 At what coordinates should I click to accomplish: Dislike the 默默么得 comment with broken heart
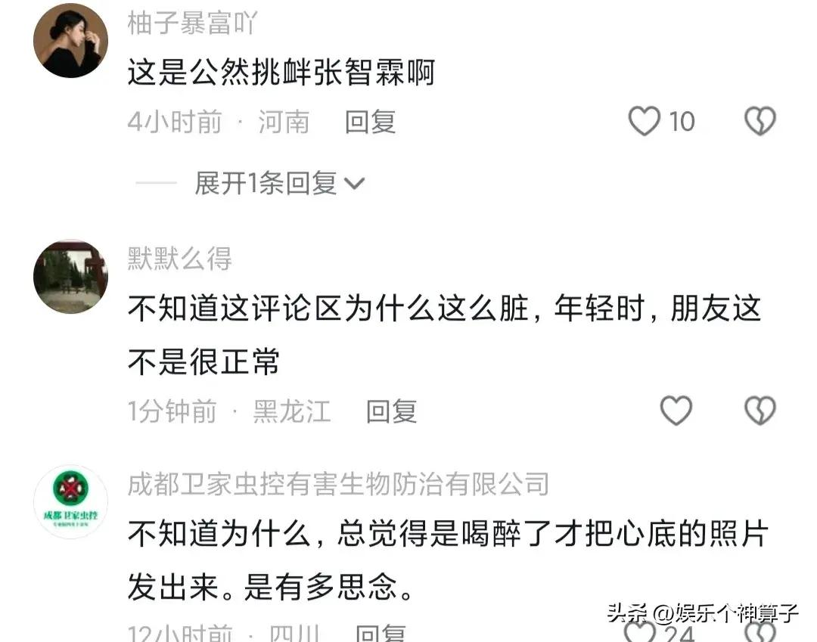(760, 411)
